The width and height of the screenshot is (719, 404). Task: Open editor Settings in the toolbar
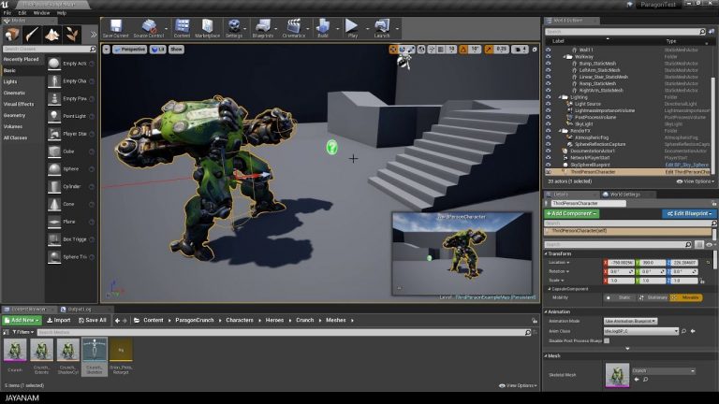234,27
